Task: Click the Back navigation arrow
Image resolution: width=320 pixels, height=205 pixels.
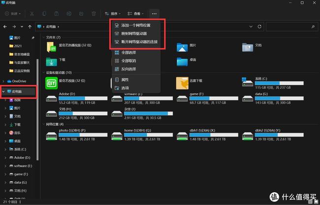Action: [x=5, y=26]
